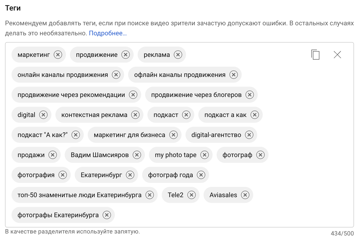The width and height of the screenshot is (358, 243).
Task: Select the "digital-агентство" tag chip
Action: [216, 135]
